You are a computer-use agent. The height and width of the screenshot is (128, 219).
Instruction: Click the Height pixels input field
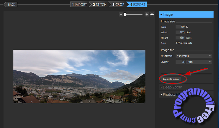point(180,38)
